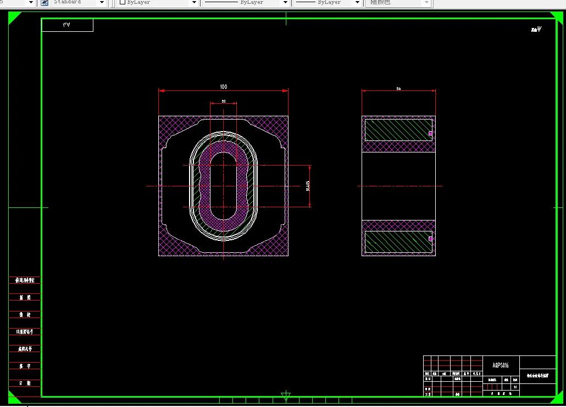Image resolution: width=566 pixels, height=407 pixels.
Task: Select the text box at top-left frame corner
Action: [x=67, y=25]
